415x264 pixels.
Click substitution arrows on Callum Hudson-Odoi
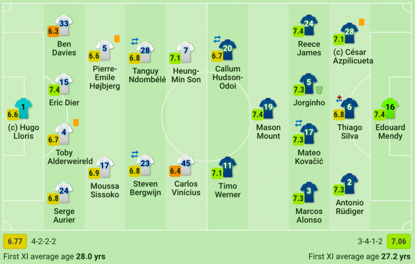217,39
